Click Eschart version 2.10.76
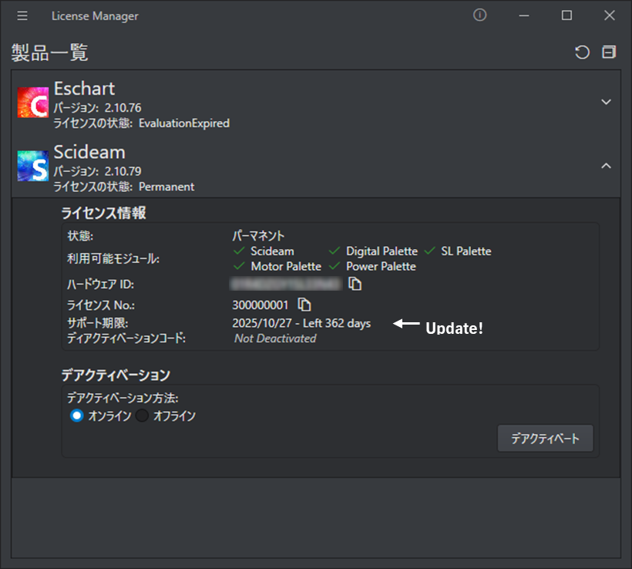 [x=98, y=108]
